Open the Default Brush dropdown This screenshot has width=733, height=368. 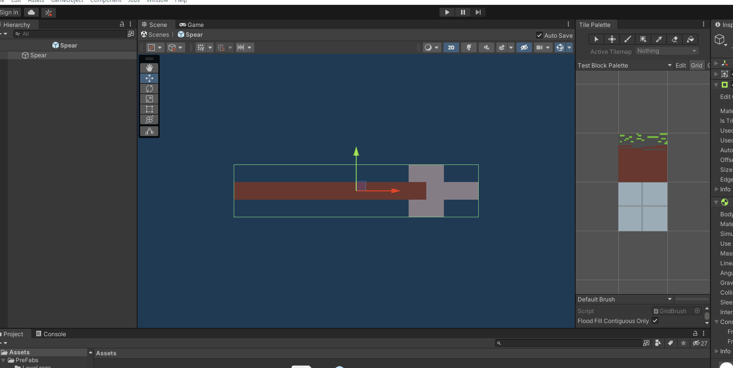(x=625, y=299)
